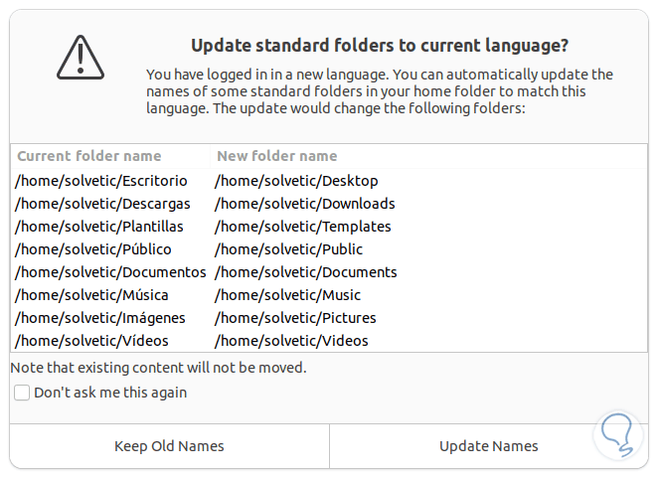Select the /home/solvetic/Descargas row
The height and width of the screenshot is (478, 658).
(102, 204)
